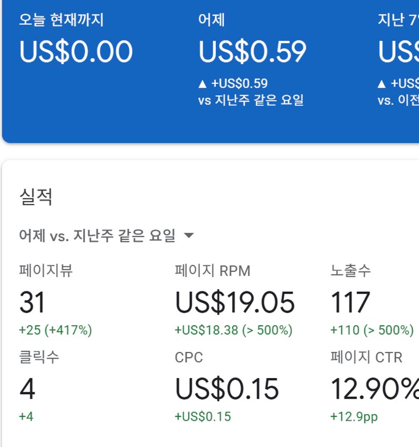
Task: Select the 페이지 RPM value US$19.05
Action: [x=235, y=302]
